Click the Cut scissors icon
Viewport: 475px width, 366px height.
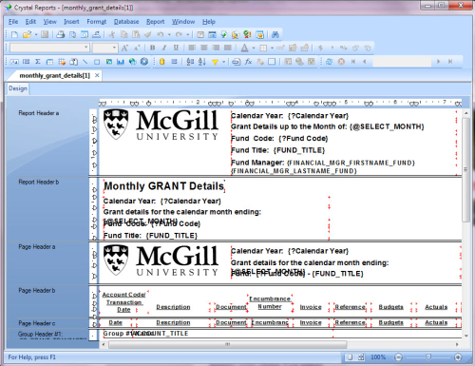click(111, 34)
